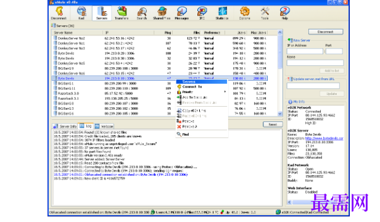Image resolution: width=380 pixels, height=222 pixels.
Task: Open Help from the toolbar
Action: pos(285,13)
